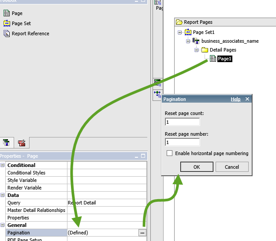Collapse the Detail Pages tree node
This screenshot has width=276, height=241.
197,50
